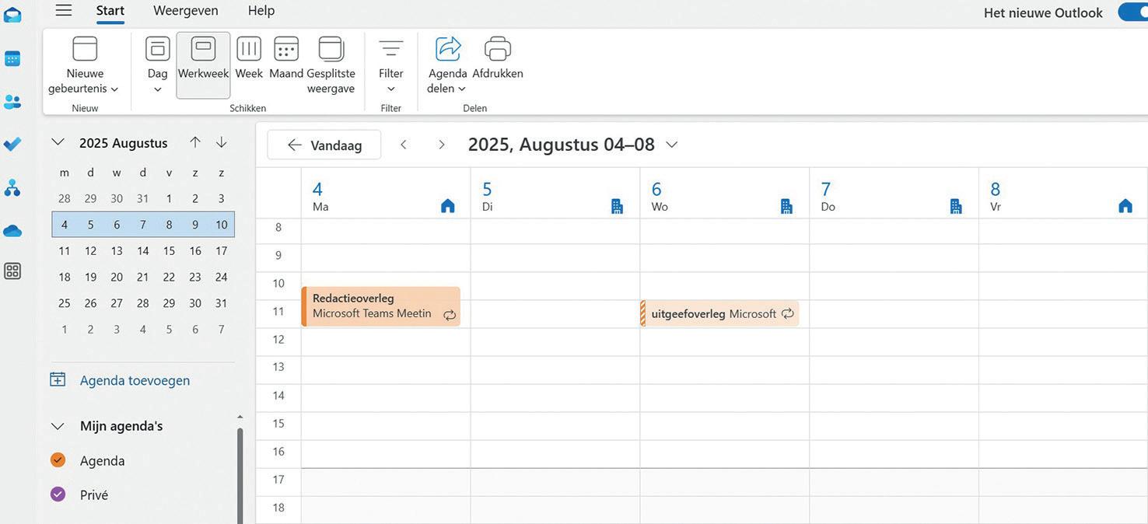Open the To Do checkmark icon
The height and width of the screenshot is (524, 1148).
coord(12,145)
